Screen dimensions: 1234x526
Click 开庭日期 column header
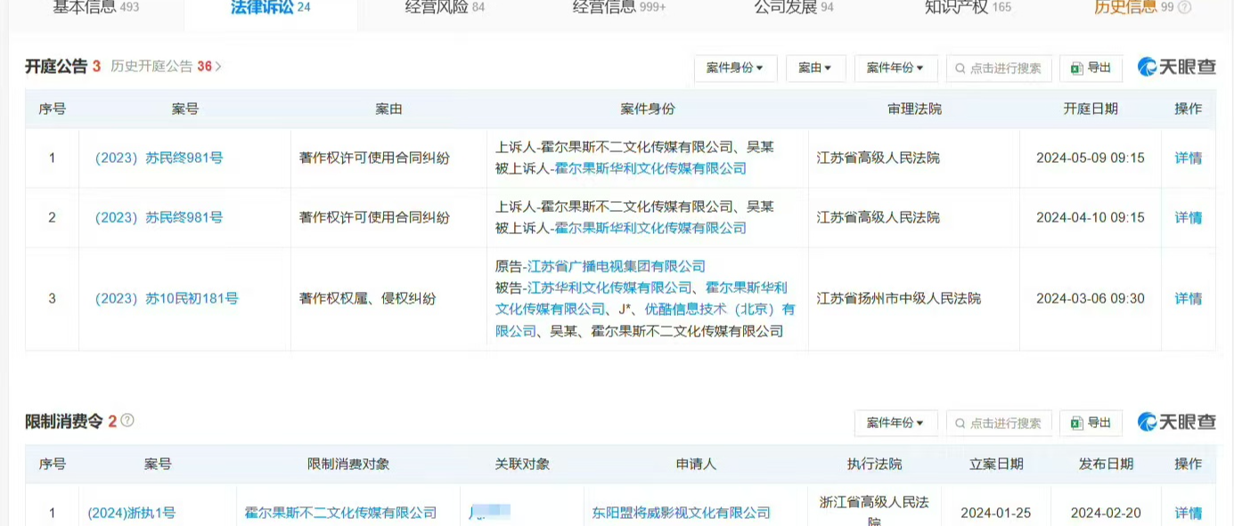[x=1091, y=109]
